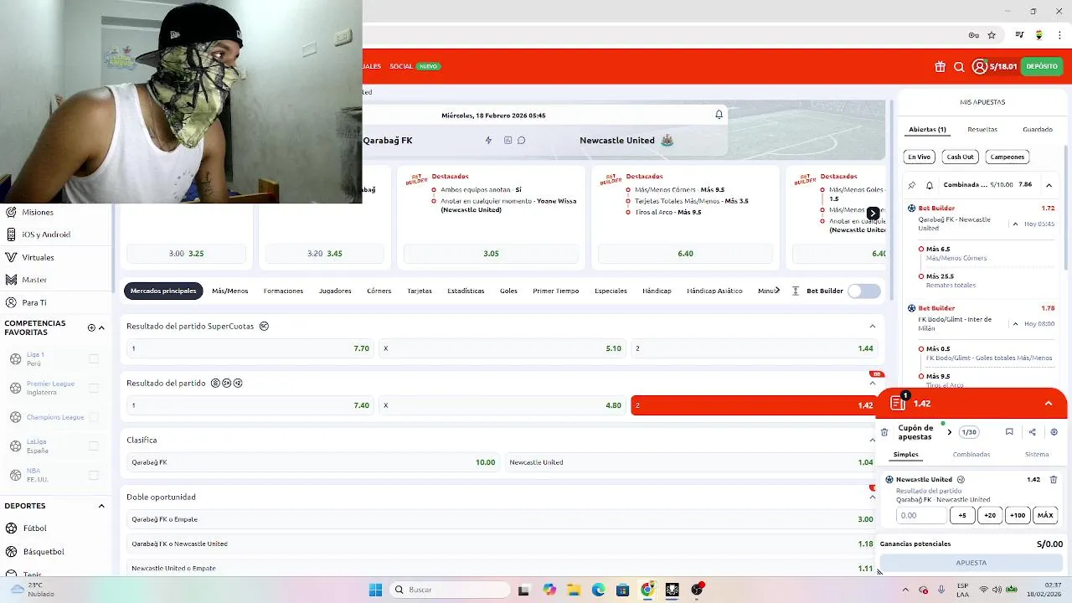Click the green DEPÓSITO button
Image resolution: width=1072 pixels, height=603 pixels.
click(x=1042, y=66)
